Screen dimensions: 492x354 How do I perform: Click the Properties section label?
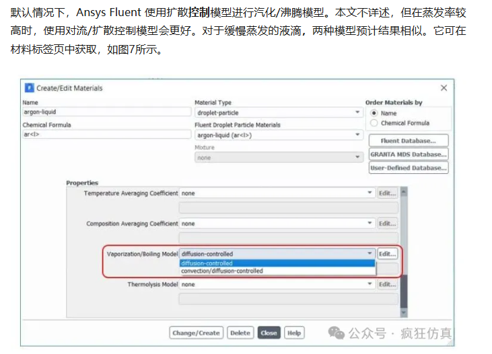coord(82,183)
